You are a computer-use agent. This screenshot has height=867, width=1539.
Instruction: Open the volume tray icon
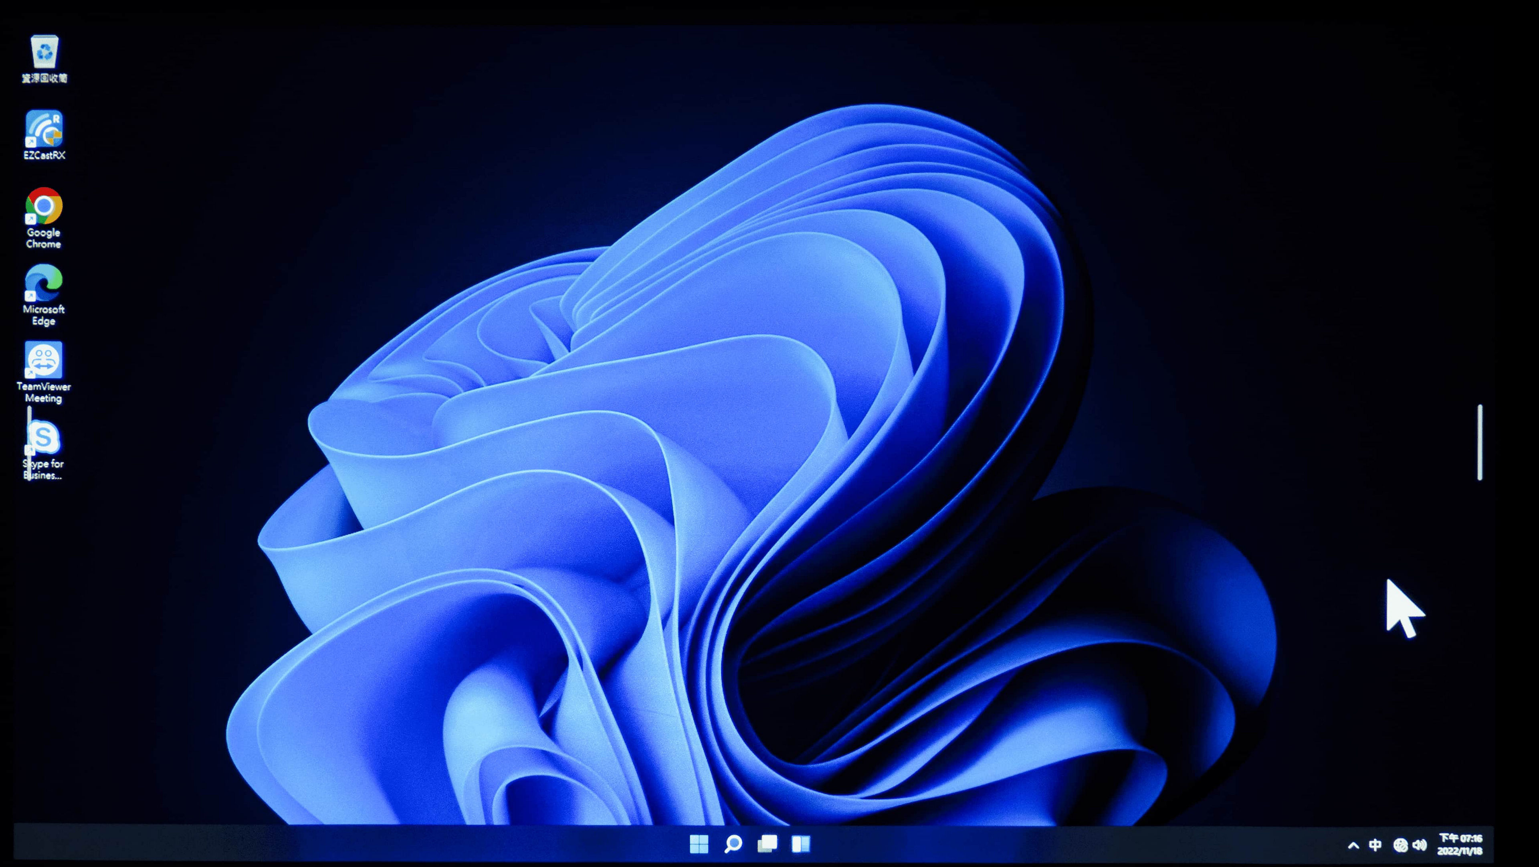coord(1420,844)
